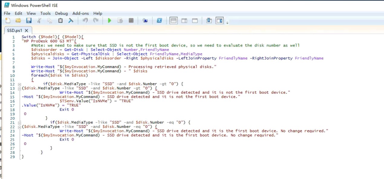
Task: Collapse the code region at line 12
Action: (x=20, y=84)
